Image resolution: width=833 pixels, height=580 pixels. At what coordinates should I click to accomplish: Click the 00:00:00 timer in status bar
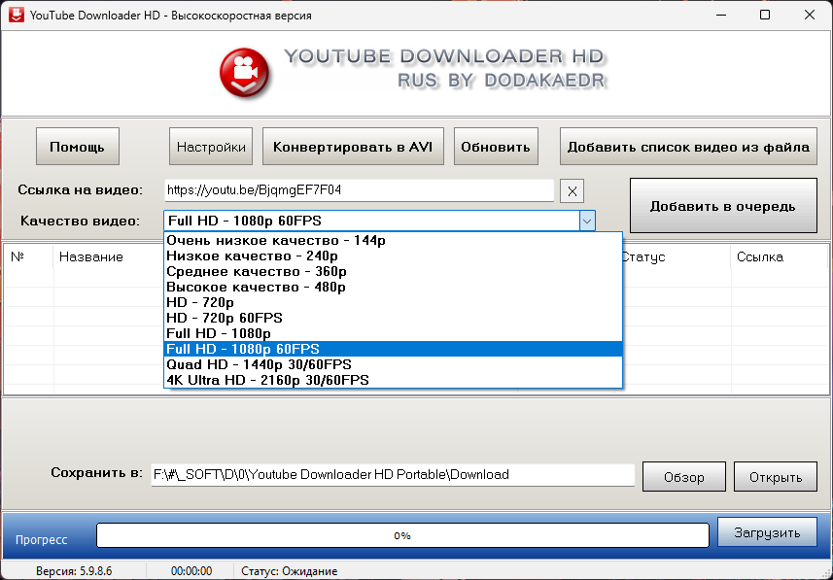(x=191, y=571)
